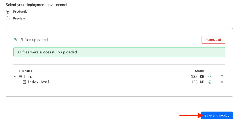Click the Remove all button

(x=213, y=40)
